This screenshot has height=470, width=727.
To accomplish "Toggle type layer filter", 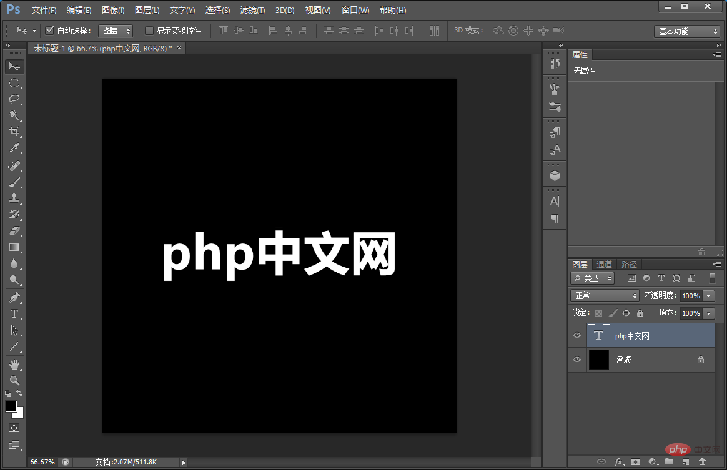I will (x=661, y=278).
